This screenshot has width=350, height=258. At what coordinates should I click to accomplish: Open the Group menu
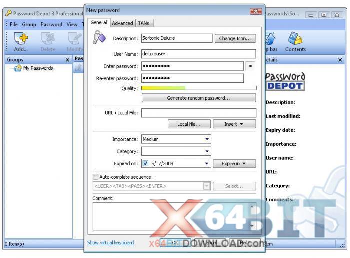(x=29, y=25)
